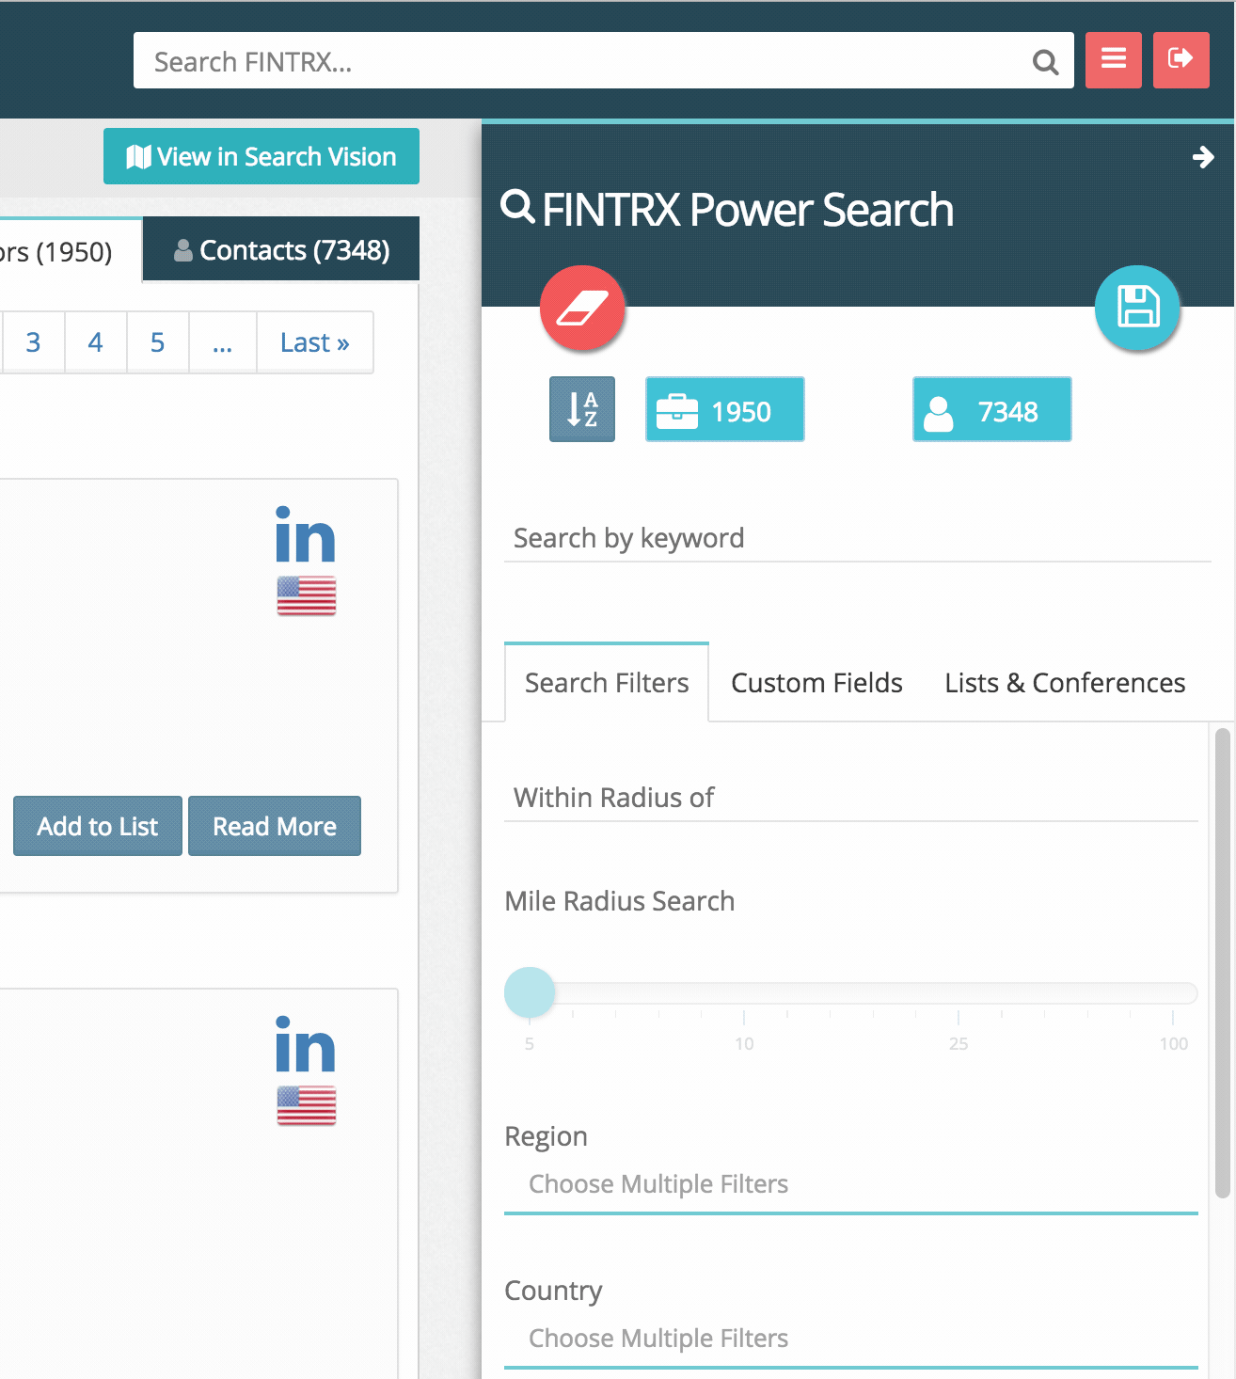Click the red logout icon button
This screenshot has height=1379, width=1236.
tap(1181, 60)
